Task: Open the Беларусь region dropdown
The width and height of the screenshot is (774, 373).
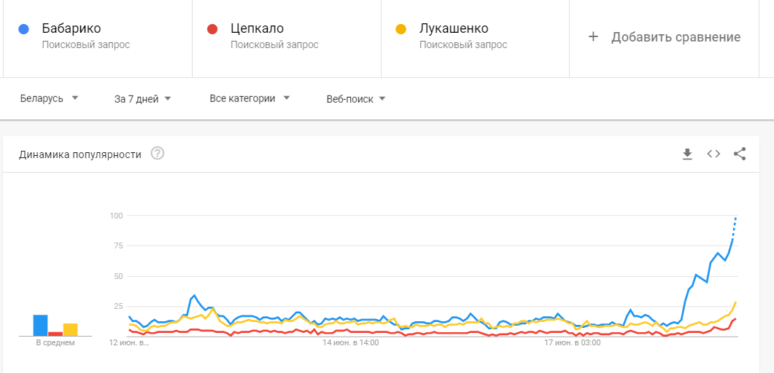Action: pos(49,99)
